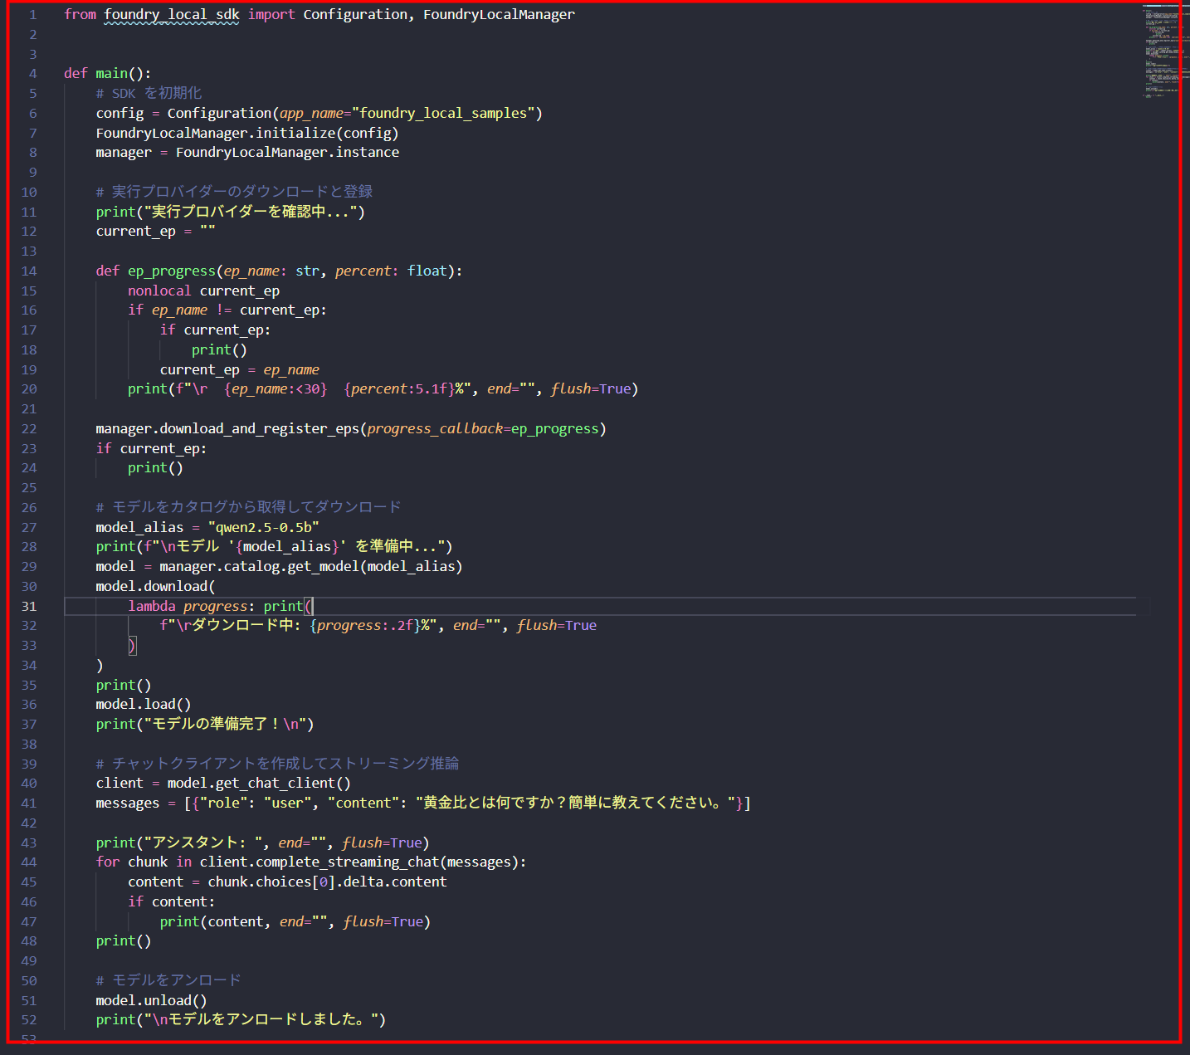Viewport: 1190px width, 1055px height.
Task: Click the highlighted closing bracket on line 33
Action: pyautogui.click(x=132, y=645)
